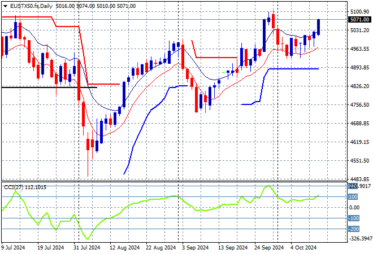Screen dimensions: 373x254
Task: Click the 3 Sep 2024 date label
Action: coord(194,247)
